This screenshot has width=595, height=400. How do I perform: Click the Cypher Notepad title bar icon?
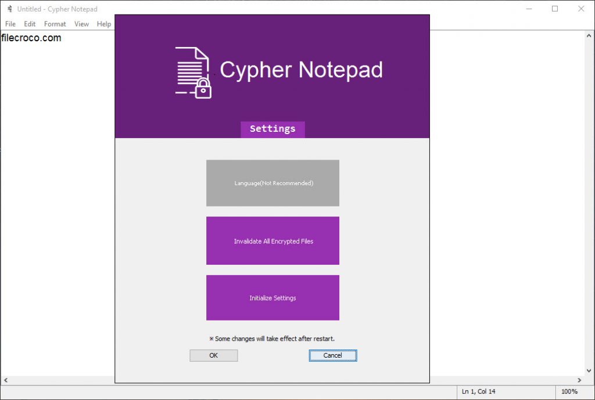click(10, 9)
